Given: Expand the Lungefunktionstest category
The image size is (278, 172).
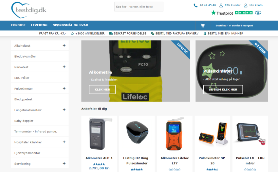Looking at the screenshot, I should [64, 110].
